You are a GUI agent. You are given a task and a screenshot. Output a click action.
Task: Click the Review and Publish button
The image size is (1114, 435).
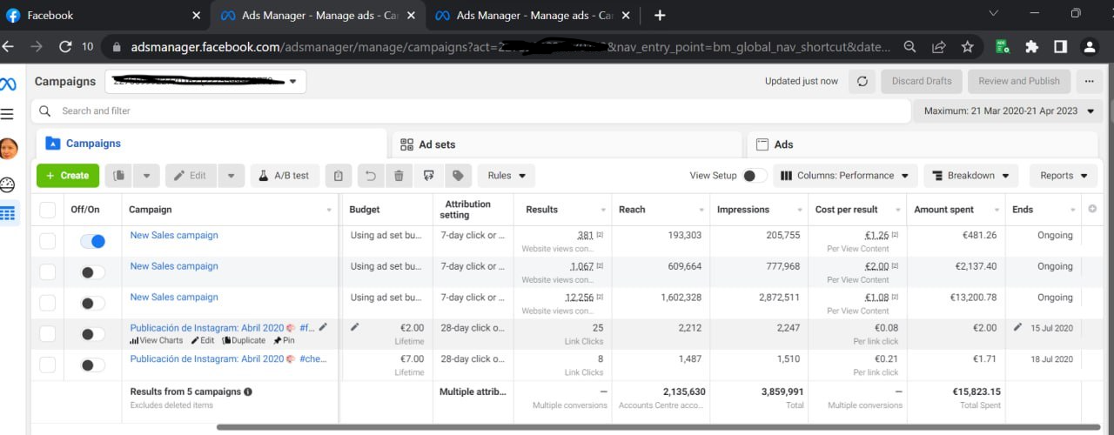click(1019, 81)
